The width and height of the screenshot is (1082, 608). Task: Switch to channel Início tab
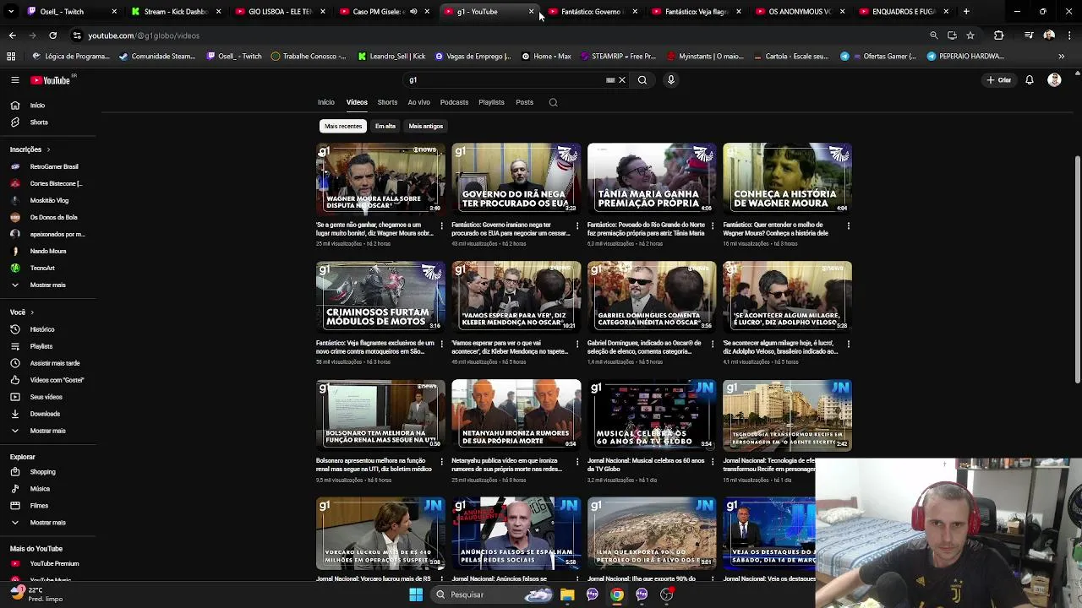click(x=325, y=102)
